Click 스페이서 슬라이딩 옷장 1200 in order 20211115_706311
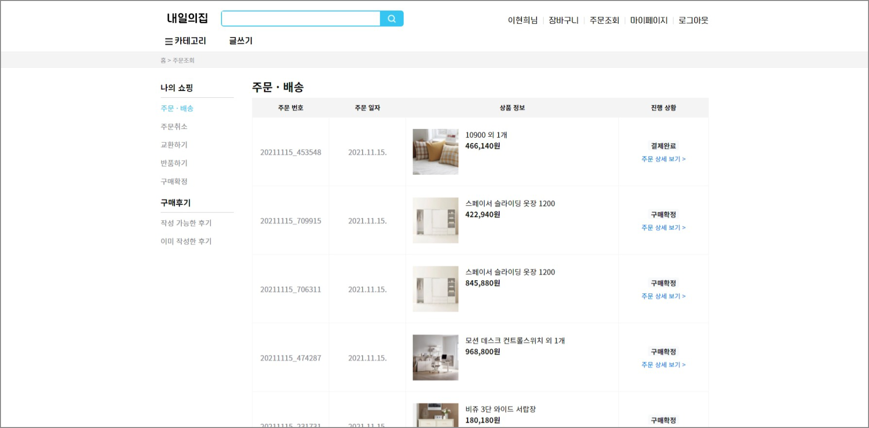The width and height of the screenshot is (869, 428). [510, 272]
